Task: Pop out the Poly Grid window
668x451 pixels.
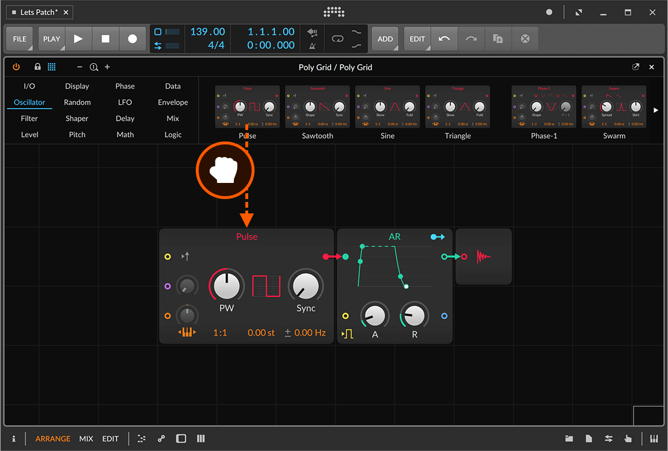Action: point(636,67)
